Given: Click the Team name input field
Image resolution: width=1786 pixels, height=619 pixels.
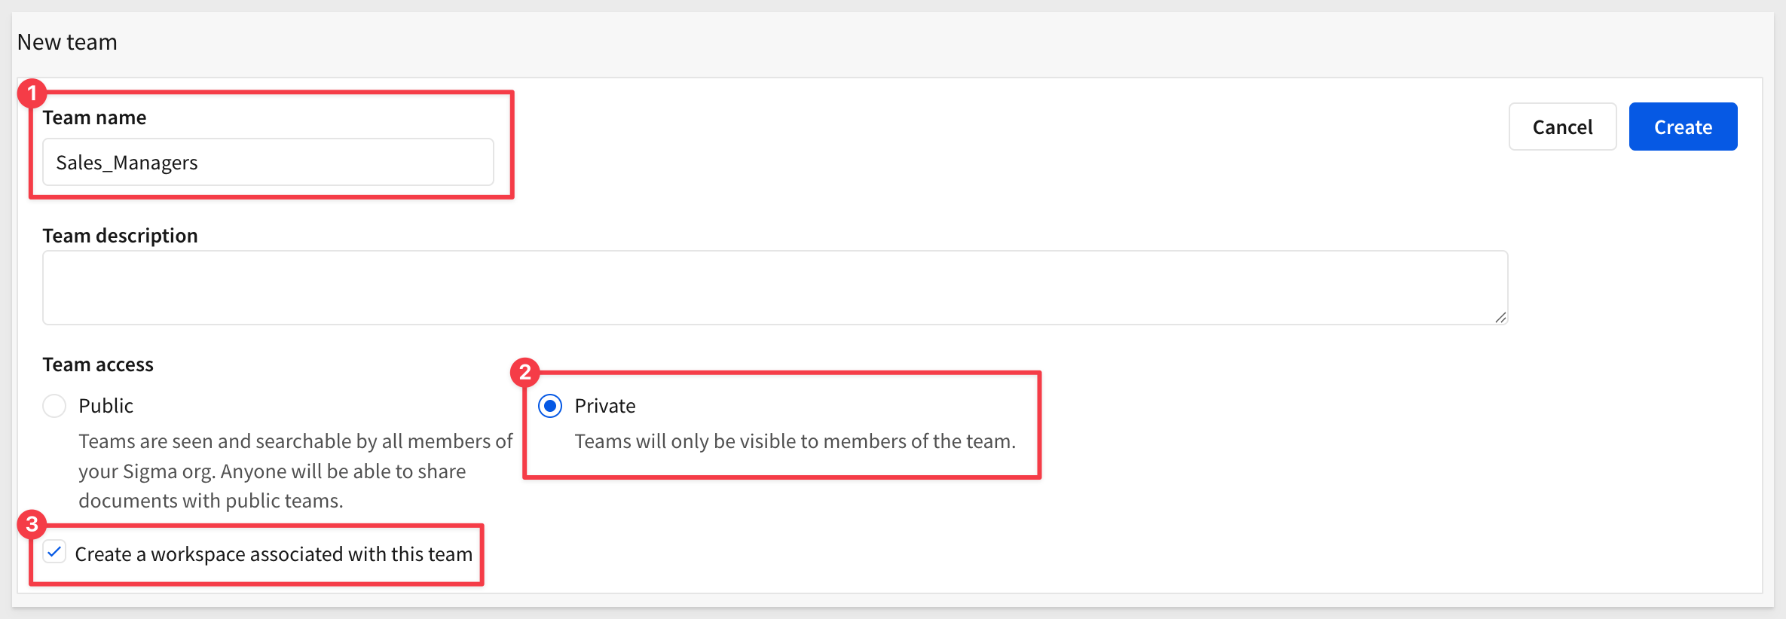Looking at the screenshot, I should (268, 163).
